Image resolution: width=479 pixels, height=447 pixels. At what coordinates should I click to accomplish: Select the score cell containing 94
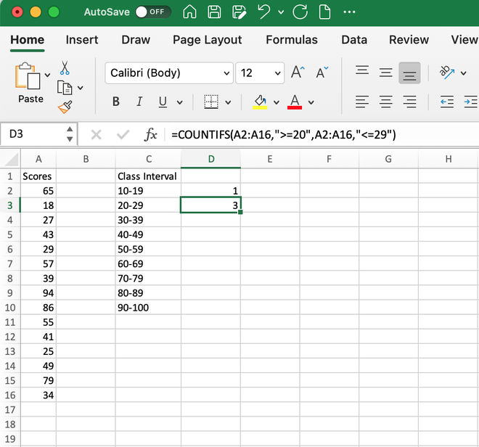click(x=38, y=293)
